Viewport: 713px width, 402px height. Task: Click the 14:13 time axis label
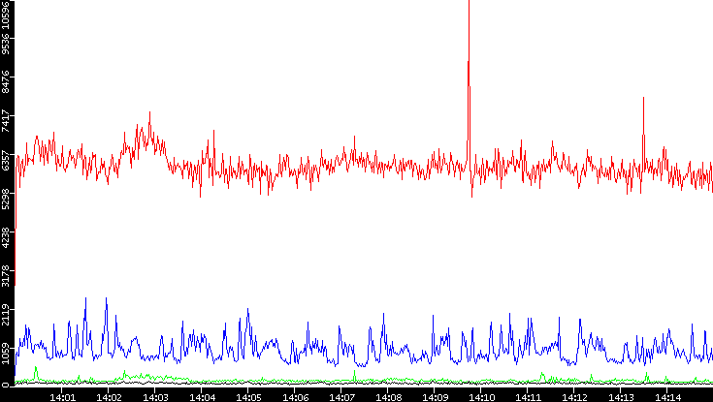(621, 397)
